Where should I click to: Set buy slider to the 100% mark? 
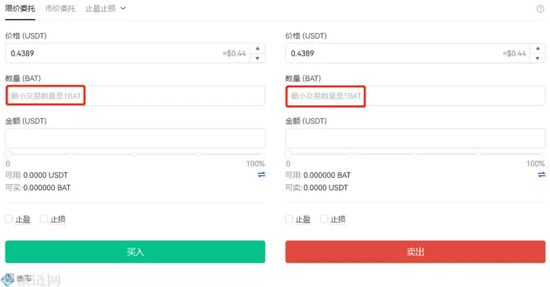click(263, 154)
